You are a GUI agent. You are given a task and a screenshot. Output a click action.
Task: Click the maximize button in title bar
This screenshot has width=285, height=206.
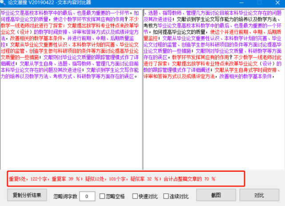coord(259,3)
